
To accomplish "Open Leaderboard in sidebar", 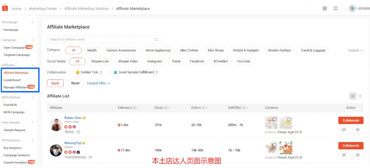I will [x=12, y=80].
